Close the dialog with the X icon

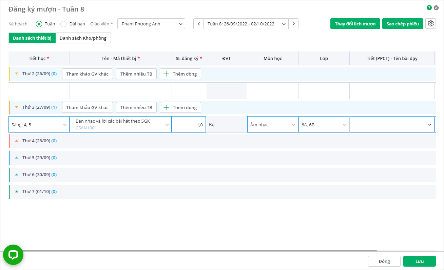coord(436,7)
